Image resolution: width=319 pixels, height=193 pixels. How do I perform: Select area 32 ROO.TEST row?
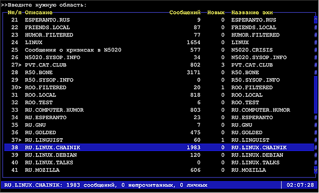pyautogui.click(x=159, y=103)
